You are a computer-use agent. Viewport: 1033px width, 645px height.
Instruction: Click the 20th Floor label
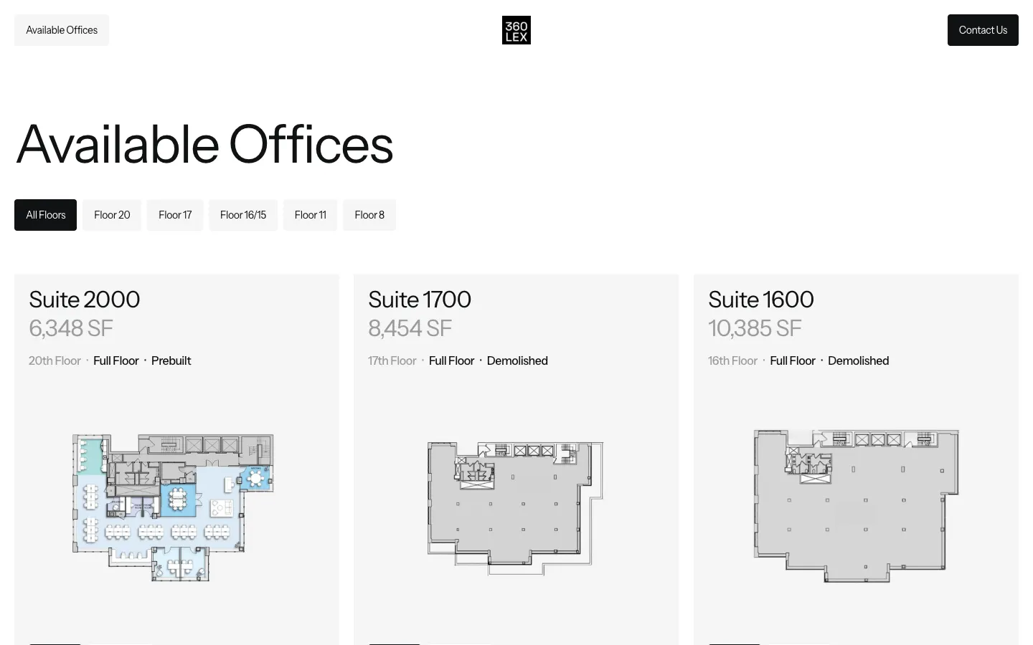(55, 361)
